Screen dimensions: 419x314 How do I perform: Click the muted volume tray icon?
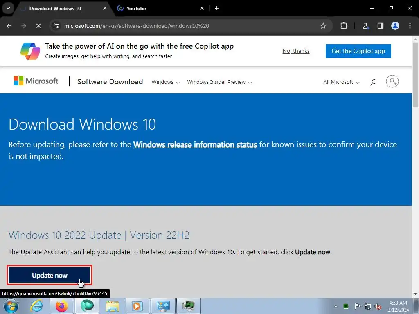(x=378, y=306)
